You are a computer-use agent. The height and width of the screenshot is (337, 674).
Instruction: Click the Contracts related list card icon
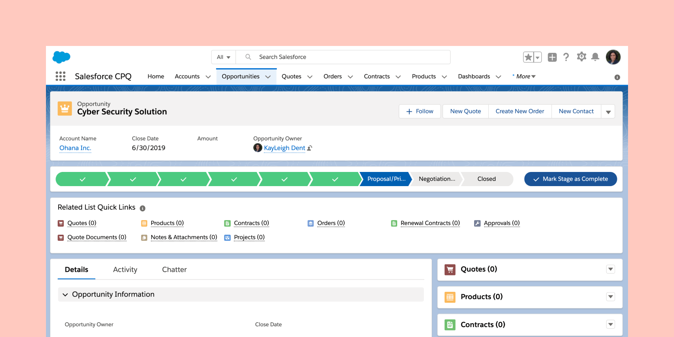point(450,325)
